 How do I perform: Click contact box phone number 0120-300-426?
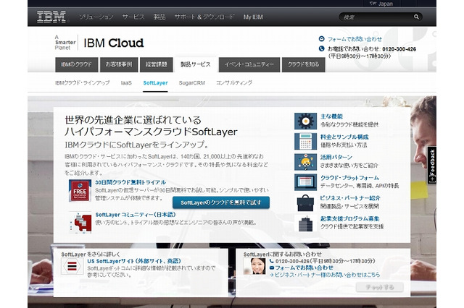(x=292, y=261)
